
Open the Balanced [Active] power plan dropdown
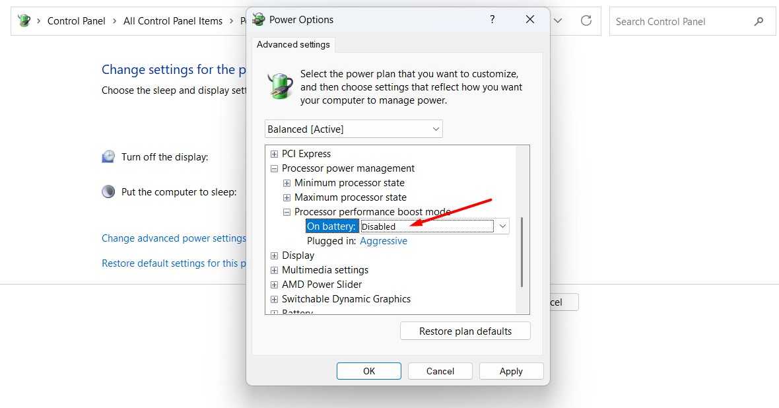coord(434,128)
